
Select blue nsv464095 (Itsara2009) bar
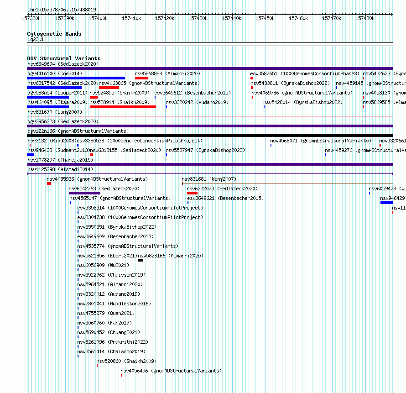[x=48, y=107]
